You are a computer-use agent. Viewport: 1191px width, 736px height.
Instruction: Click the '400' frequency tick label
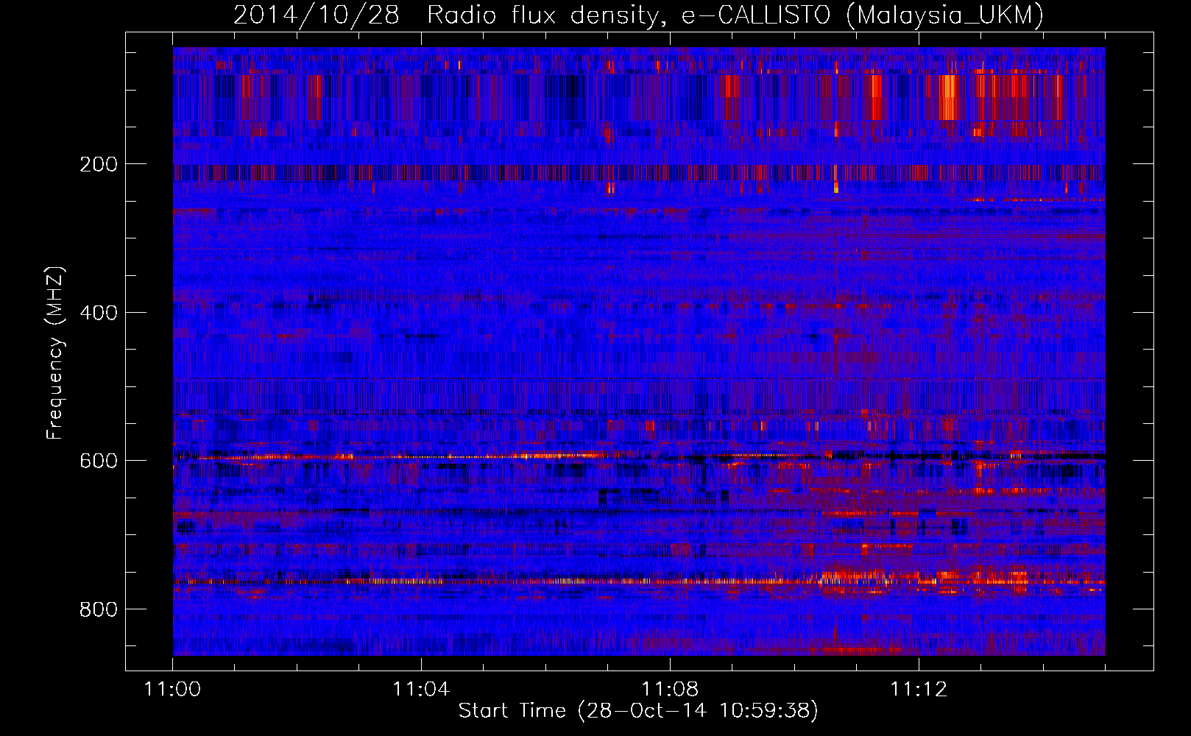[x=99, y=313]
